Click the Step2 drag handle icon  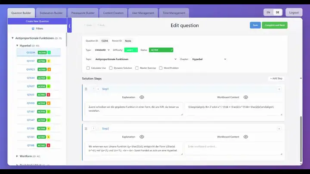coord(86,128)
